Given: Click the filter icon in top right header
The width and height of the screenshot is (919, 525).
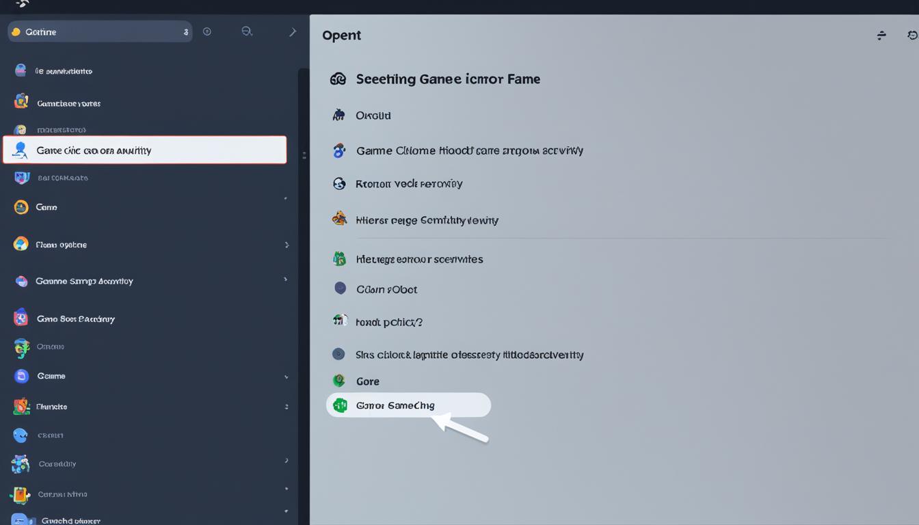Looking at the screenshot, I should tap(881, 35).
